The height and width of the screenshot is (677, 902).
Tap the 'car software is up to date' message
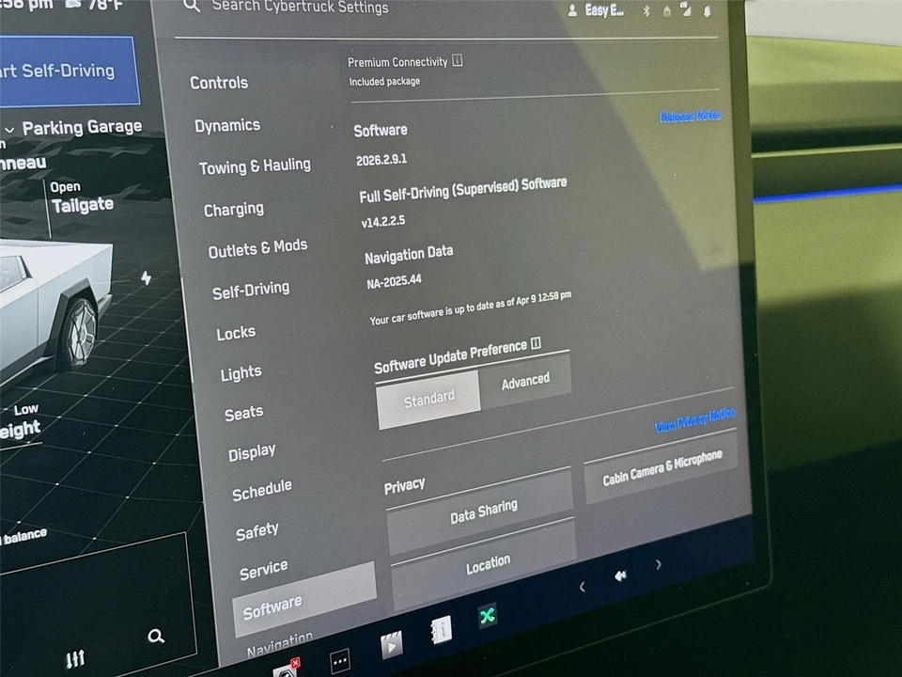click(470, 308)
